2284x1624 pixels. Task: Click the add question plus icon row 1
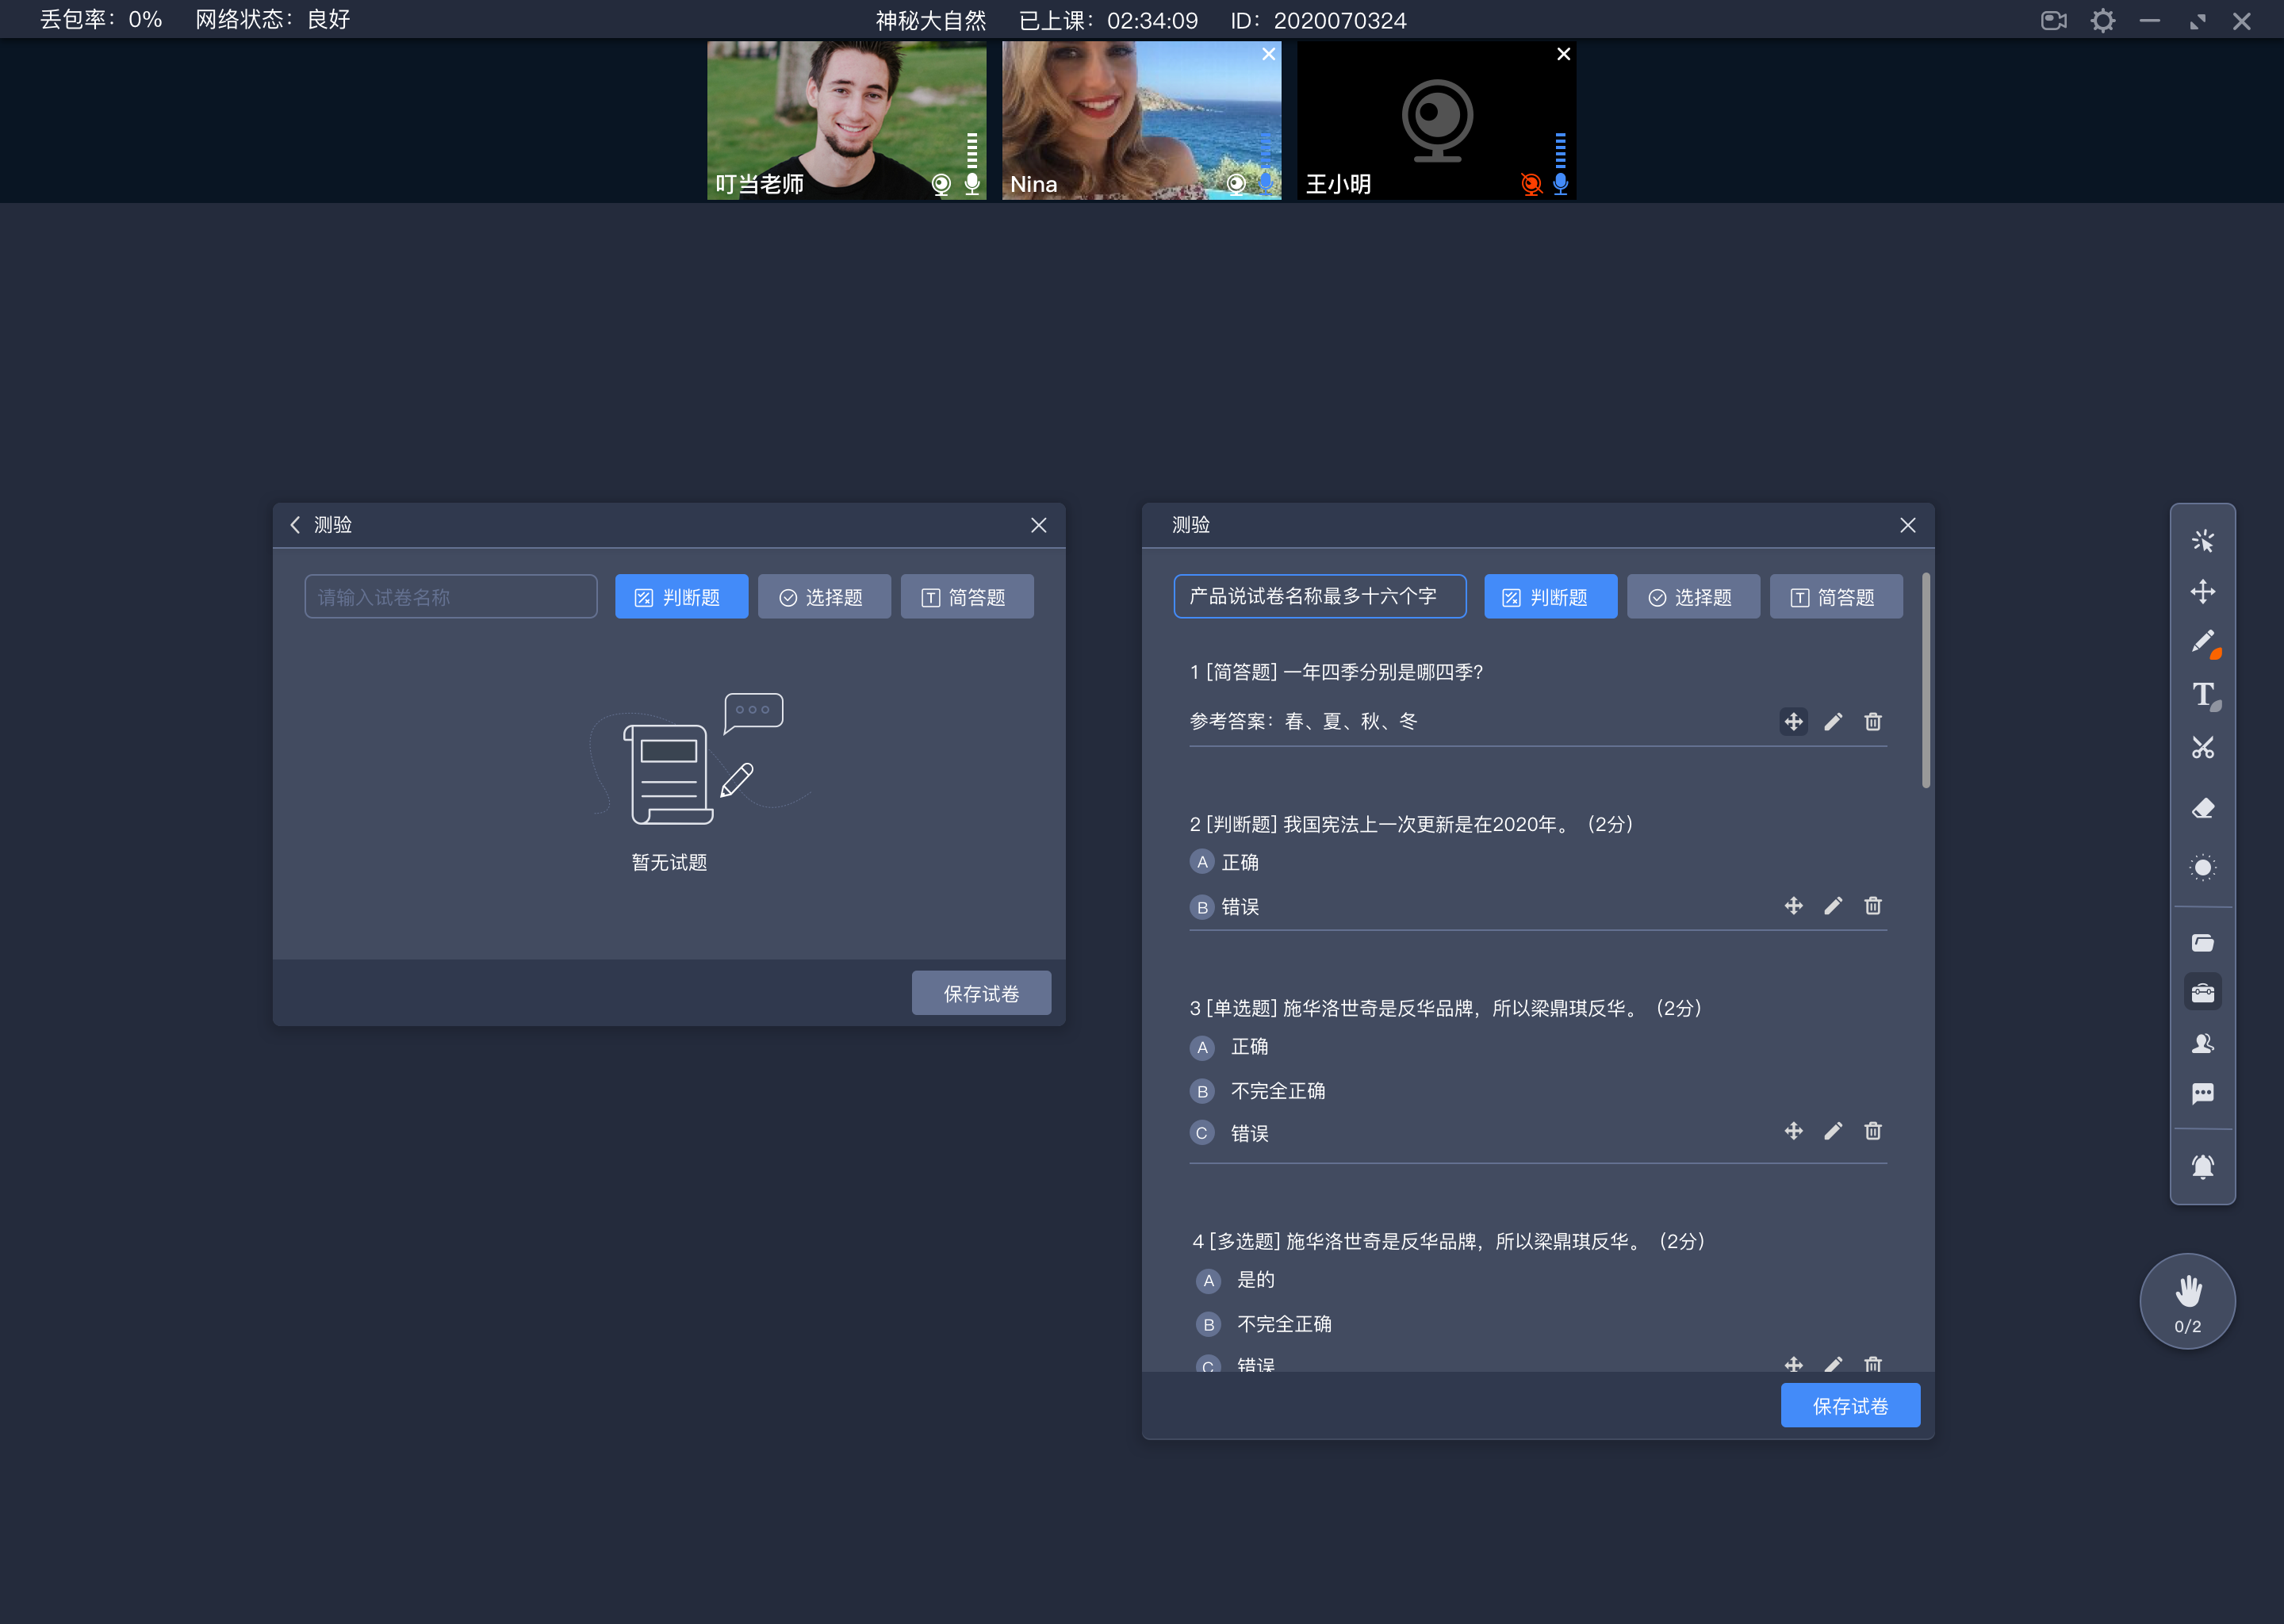(1792, 722)
